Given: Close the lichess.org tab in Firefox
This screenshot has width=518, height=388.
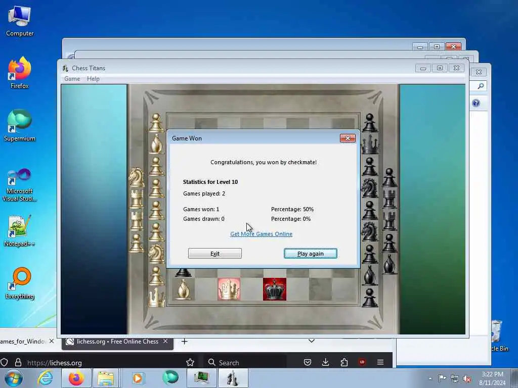Looking at the screenshot, I should pos(165,341).
